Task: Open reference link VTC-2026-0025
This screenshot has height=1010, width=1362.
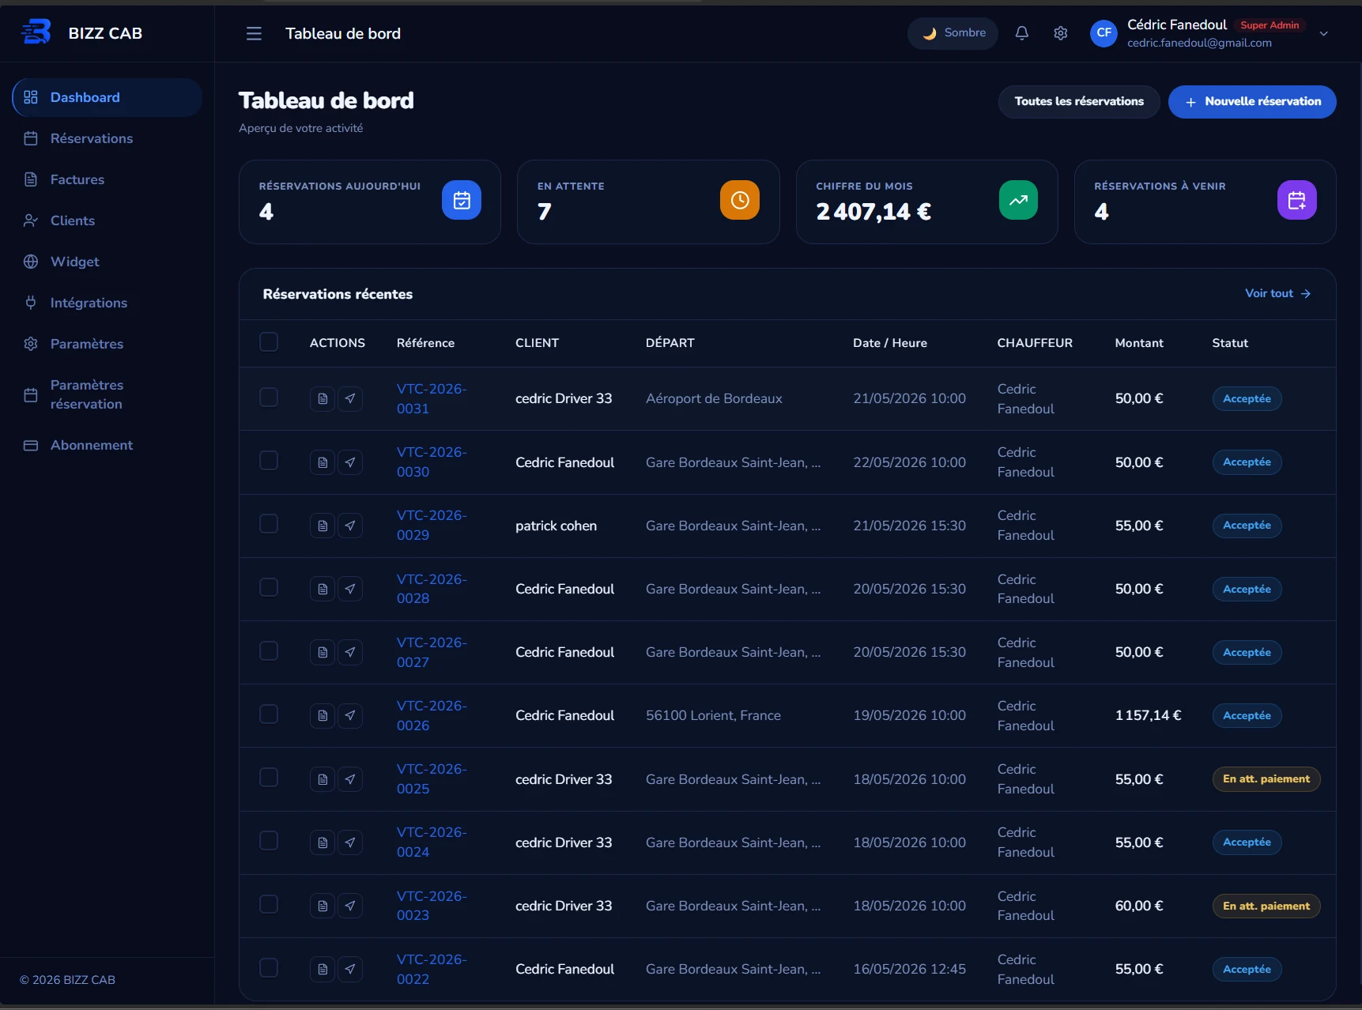Action: pyautogui.click(x=432, y=779)
